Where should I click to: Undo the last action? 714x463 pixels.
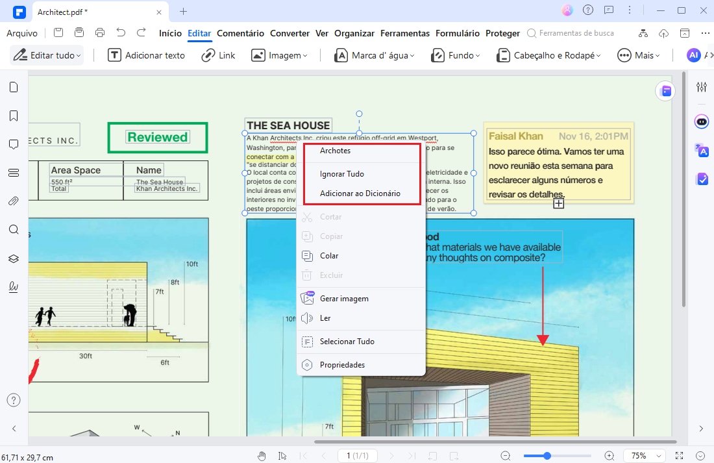(121, 32)
